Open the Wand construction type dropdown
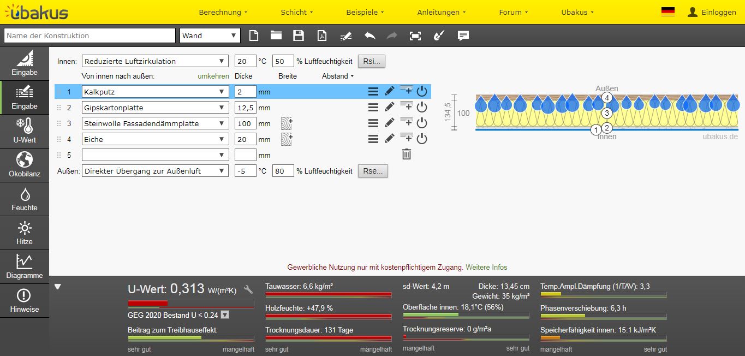 point(210,35)
